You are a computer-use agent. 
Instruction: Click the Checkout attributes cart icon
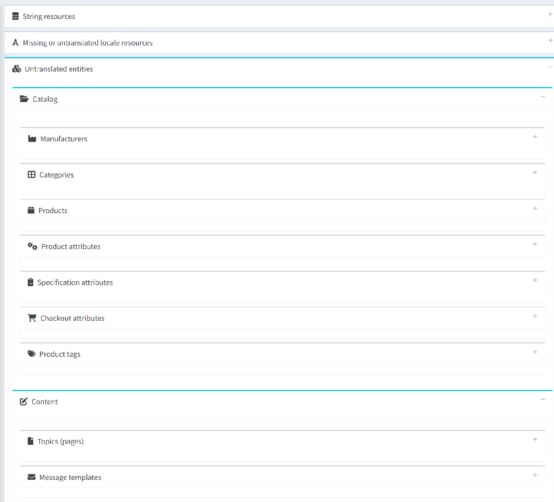[x=32, y=318]
